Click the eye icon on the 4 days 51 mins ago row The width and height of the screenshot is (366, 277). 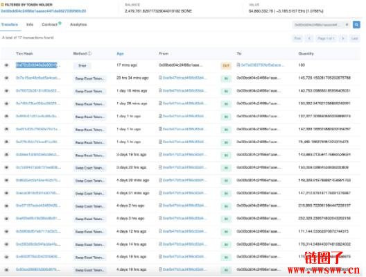point(6,193)
